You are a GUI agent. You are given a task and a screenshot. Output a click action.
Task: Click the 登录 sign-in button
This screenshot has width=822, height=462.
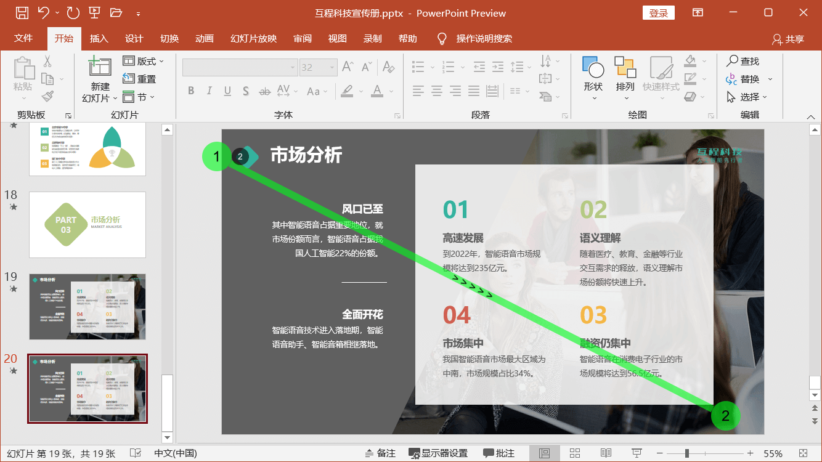coord(659,13)
